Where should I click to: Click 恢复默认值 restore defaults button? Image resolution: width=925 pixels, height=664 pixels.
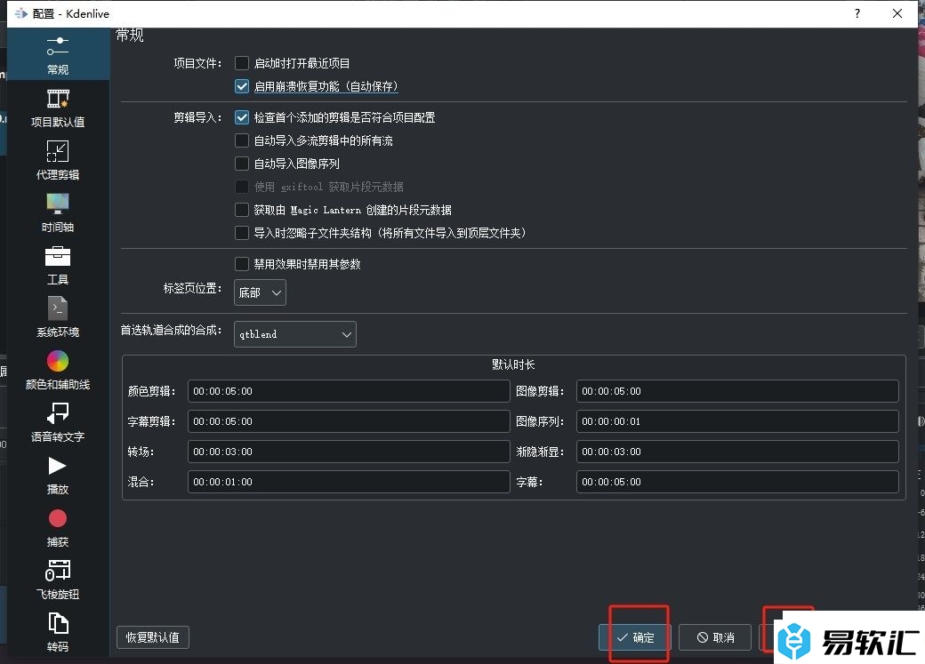click(x=153, y=637)
